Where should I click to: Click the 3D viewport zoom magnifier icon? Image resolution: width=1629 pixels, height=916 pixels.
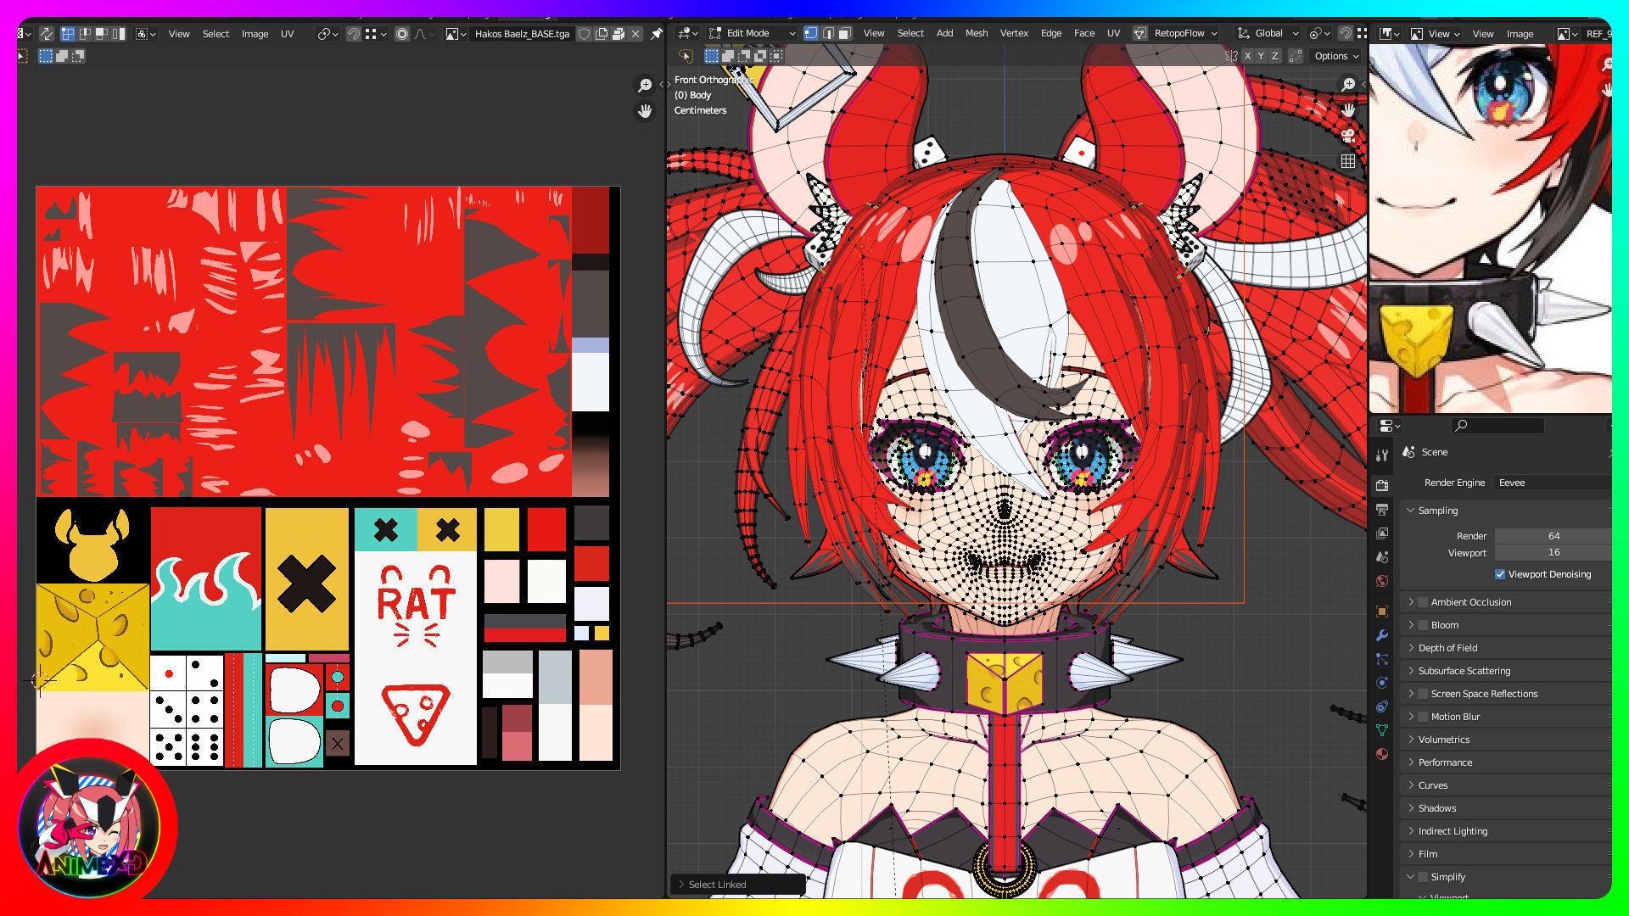coord(1348,85)
